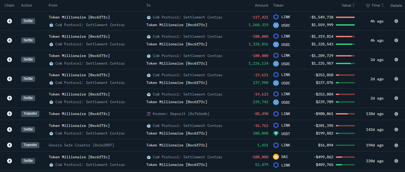
Task: Click the red value bar for -$980,061
Action: (345, 114)
